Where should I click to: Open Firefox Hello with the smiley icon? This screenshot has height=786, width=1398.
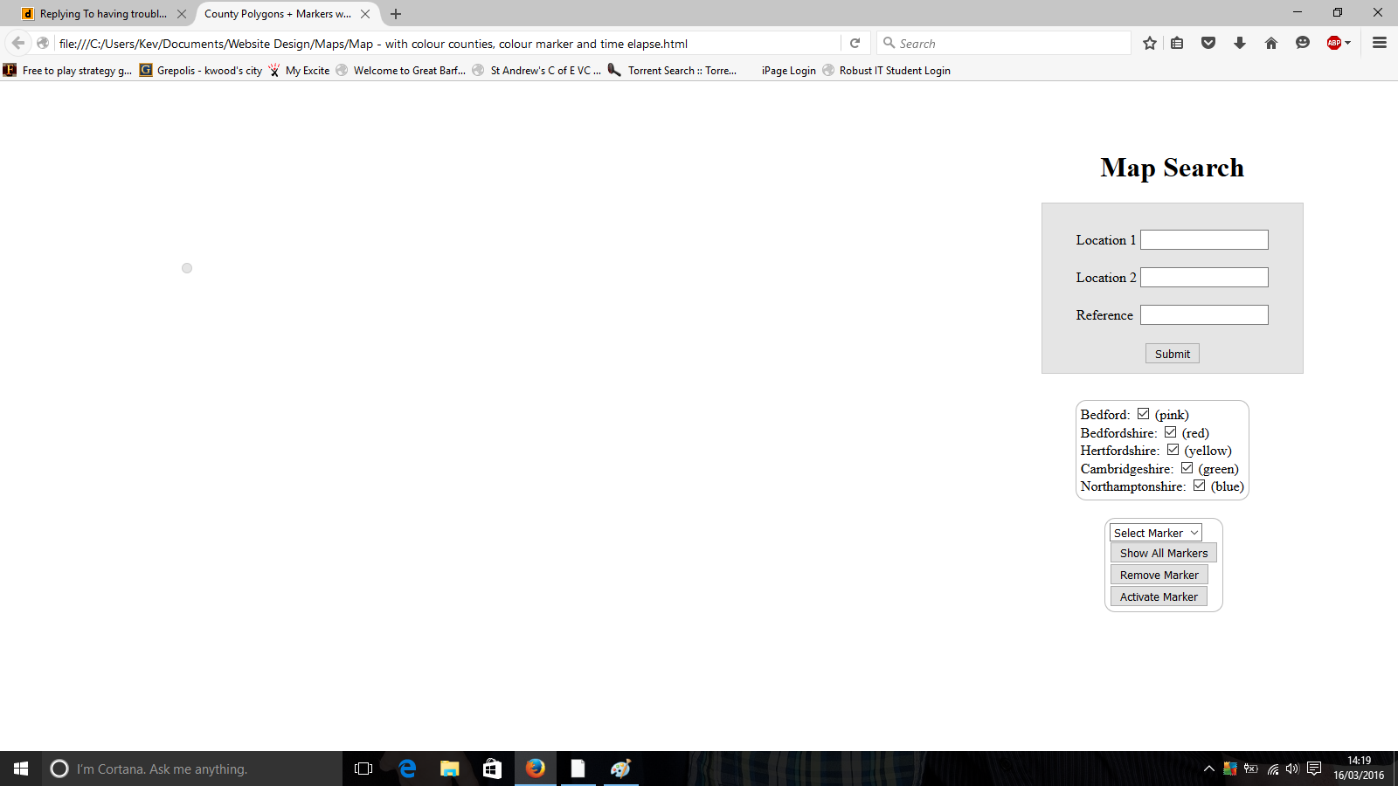pos(1303,43)
